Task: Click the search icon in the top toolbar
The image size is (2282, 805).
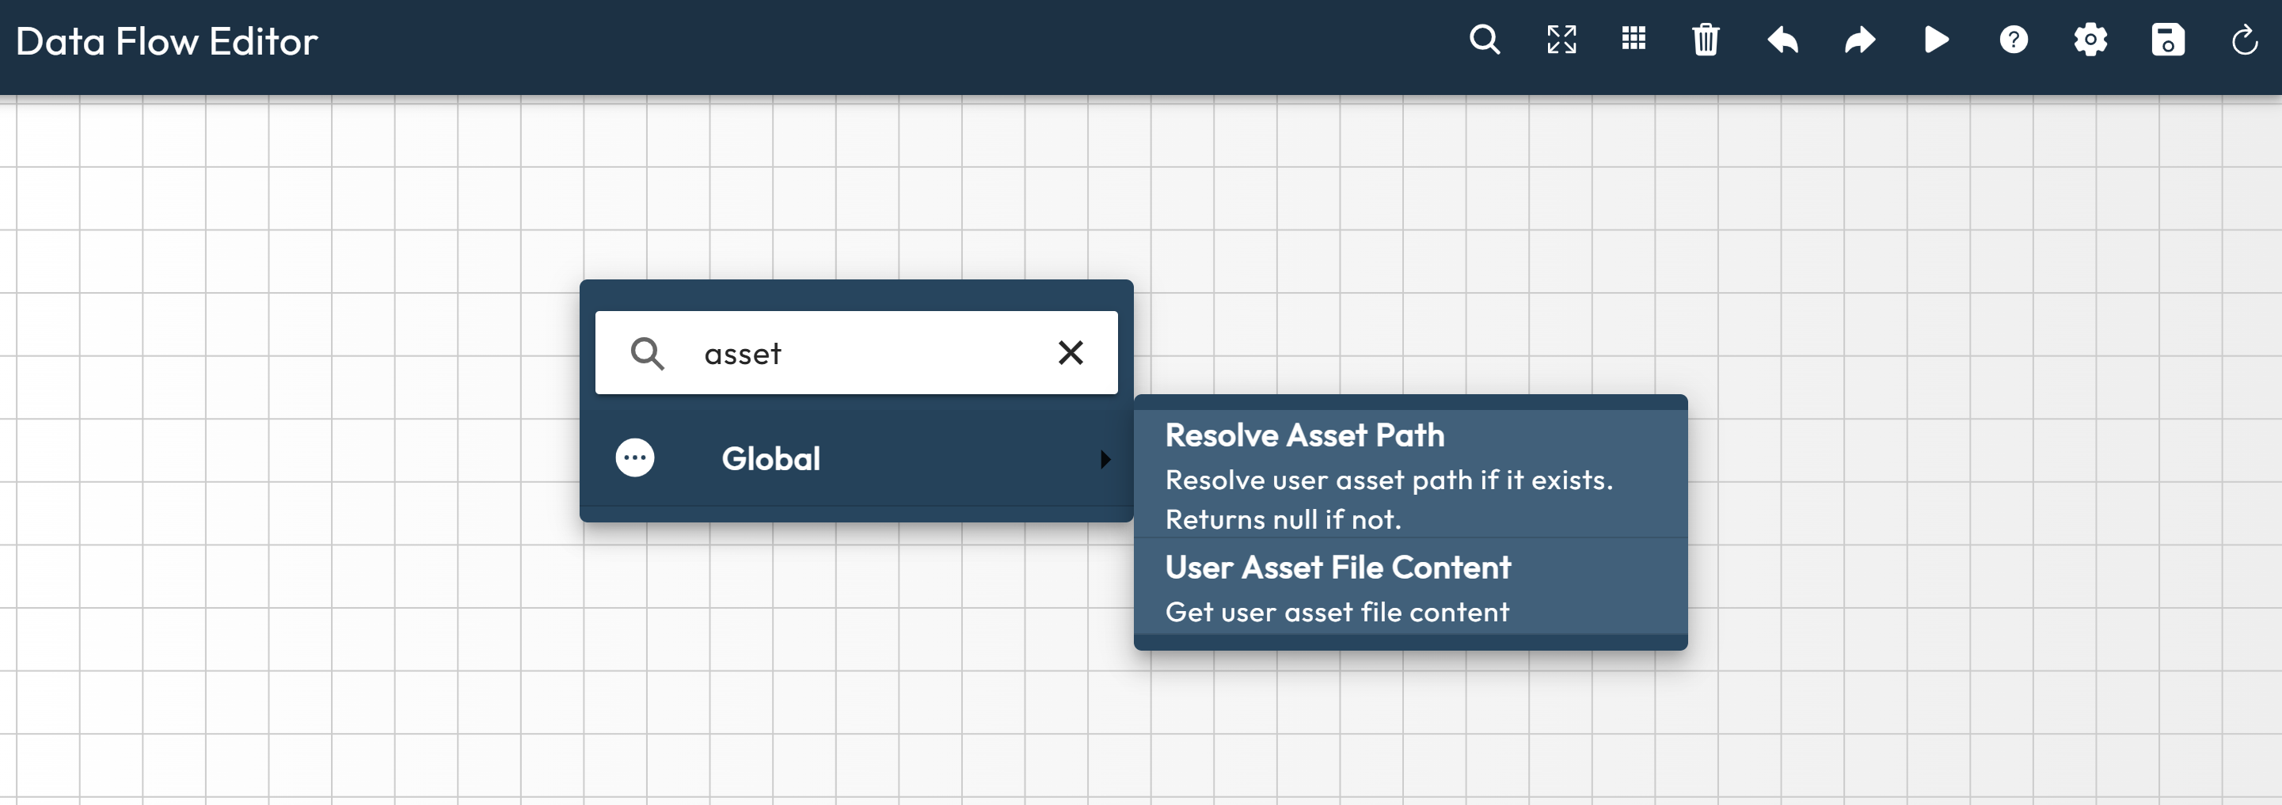Action: point(1484,40)
